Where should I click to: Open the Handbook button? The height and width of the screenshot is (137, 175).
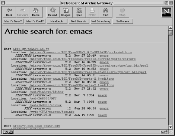coord(57,21)
